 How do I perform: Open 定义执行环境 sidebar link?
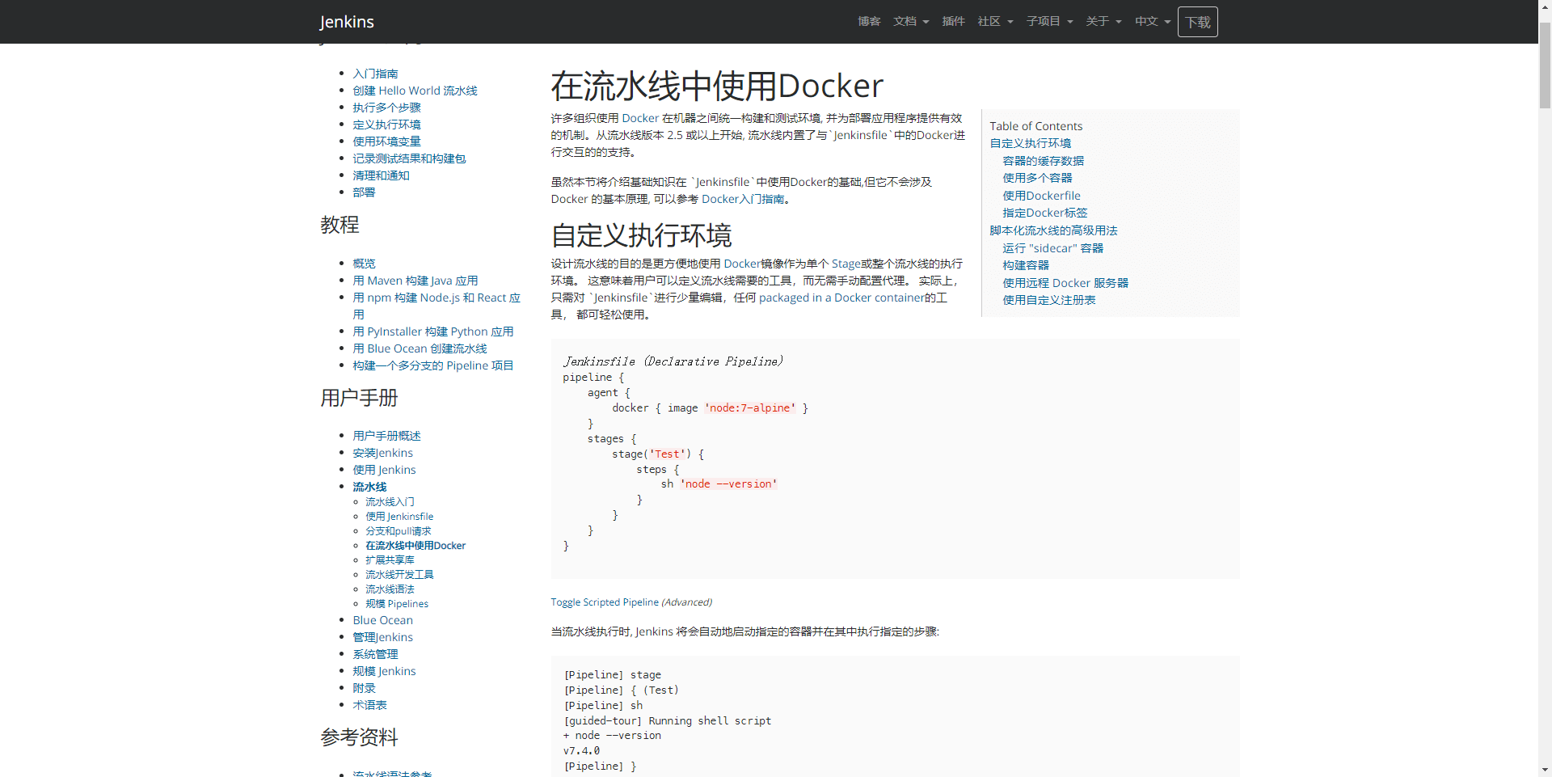click(386, 125)
